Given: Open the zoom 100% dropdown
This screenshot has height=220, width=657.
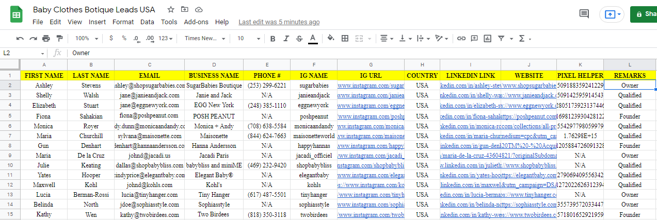Looking at the screenshot, I should click(86, 38).
